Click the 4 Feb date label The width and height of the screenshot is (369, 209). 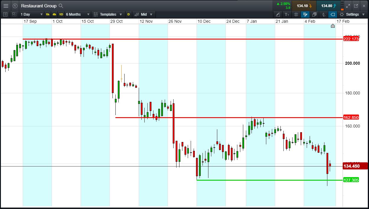pyautogui.click(x=310, y=21)
